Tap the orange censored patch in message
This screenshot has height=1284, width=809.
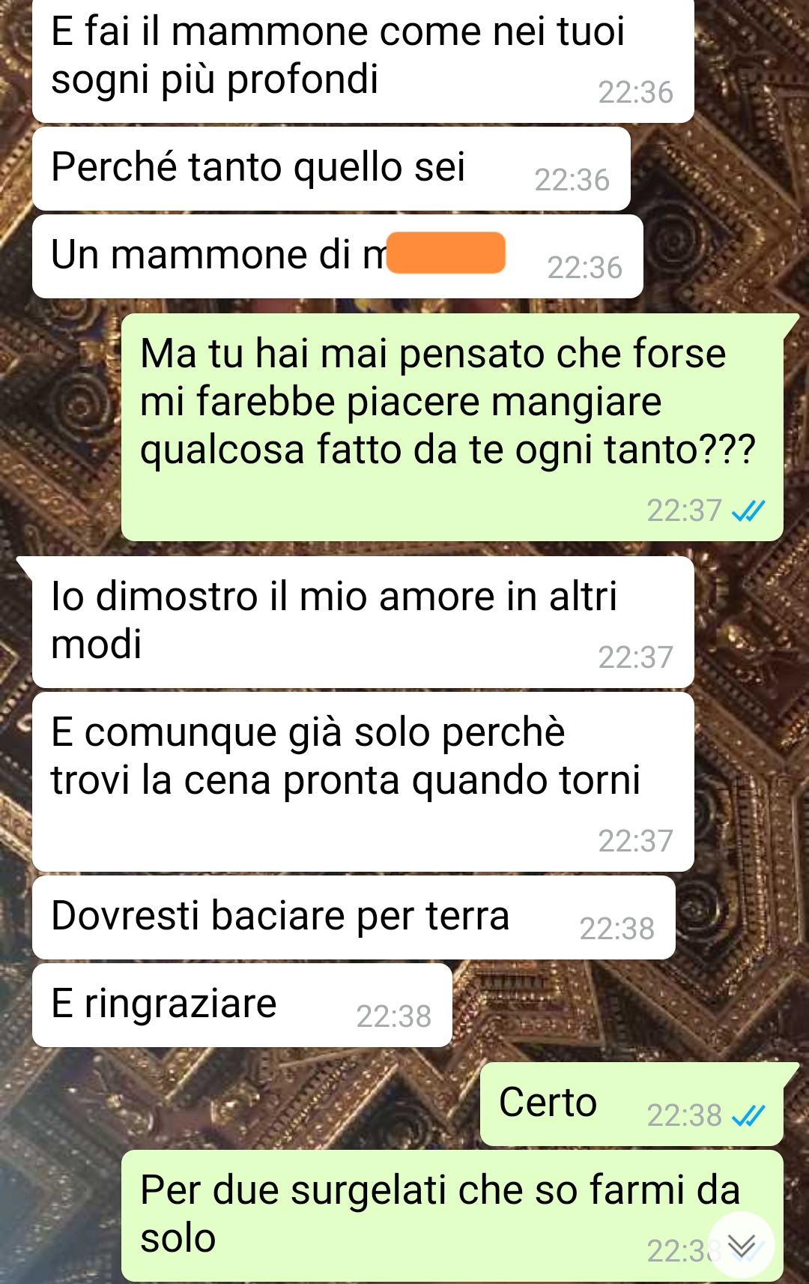point(446,253)
